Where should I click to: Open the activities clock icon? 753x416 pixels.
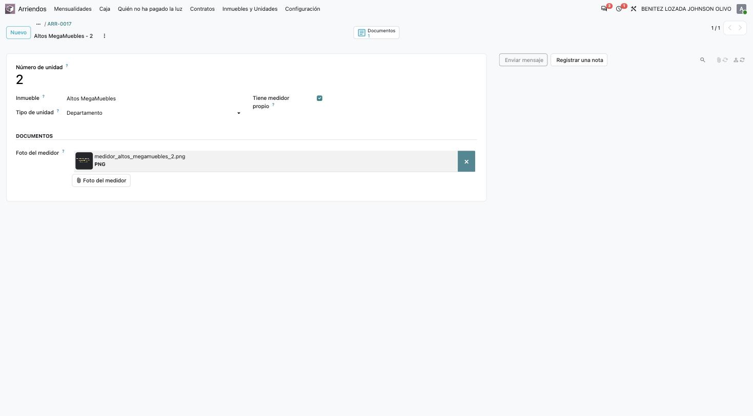tap(619, 9)
